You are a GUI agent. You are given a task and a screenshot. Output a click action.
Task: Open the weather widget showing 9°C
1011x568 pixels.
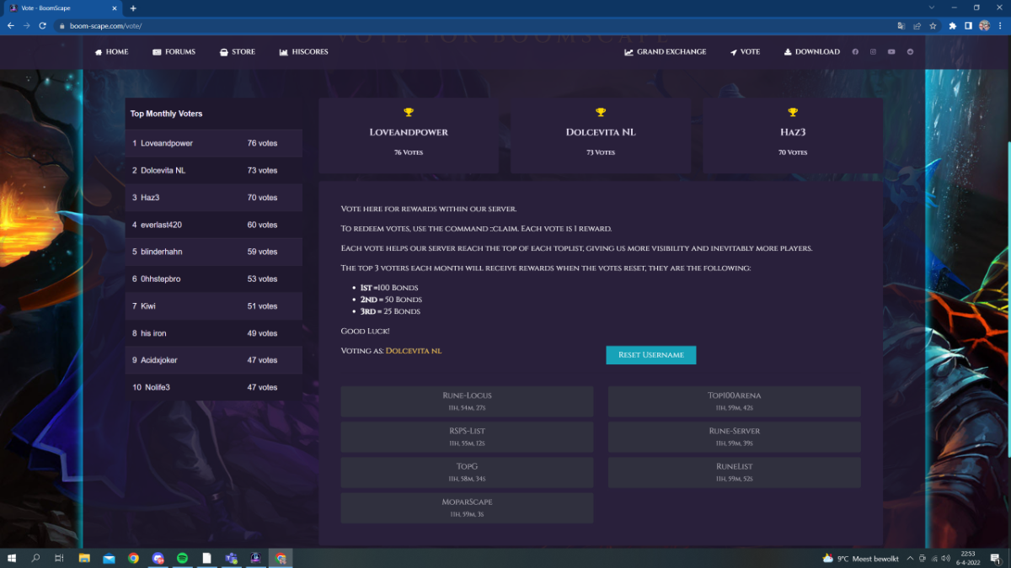860,559
